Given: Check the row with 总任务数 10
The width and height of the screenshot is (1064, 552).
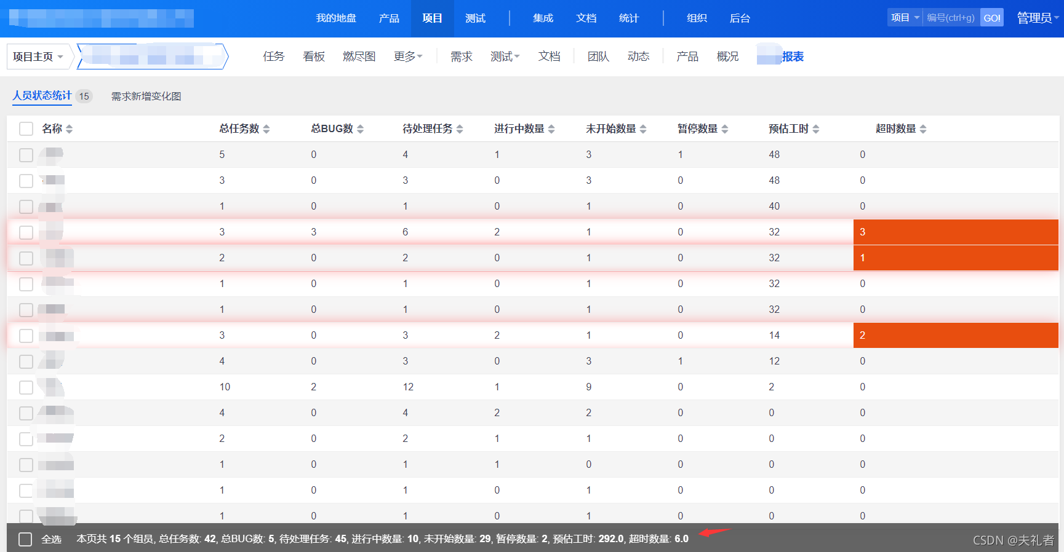Looking at the screenshot, I should [x=26, y=387].
